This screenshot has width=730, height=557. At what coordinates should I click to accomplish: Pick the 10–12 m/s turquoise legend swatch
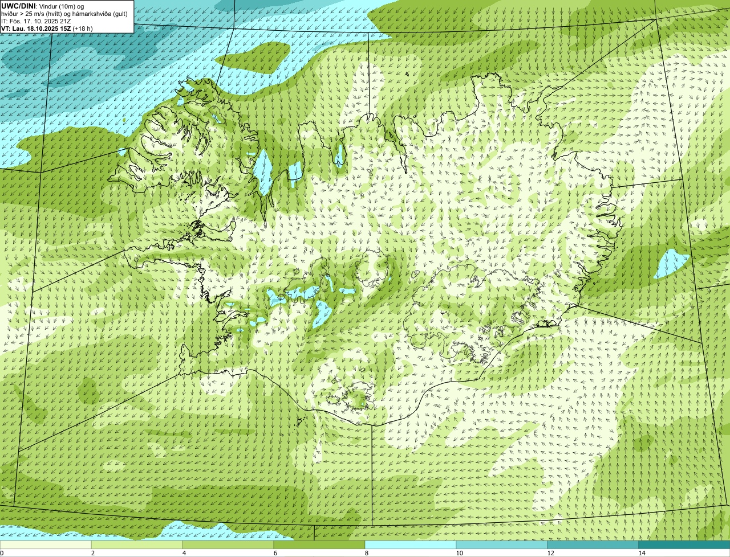tap(502, 544)
